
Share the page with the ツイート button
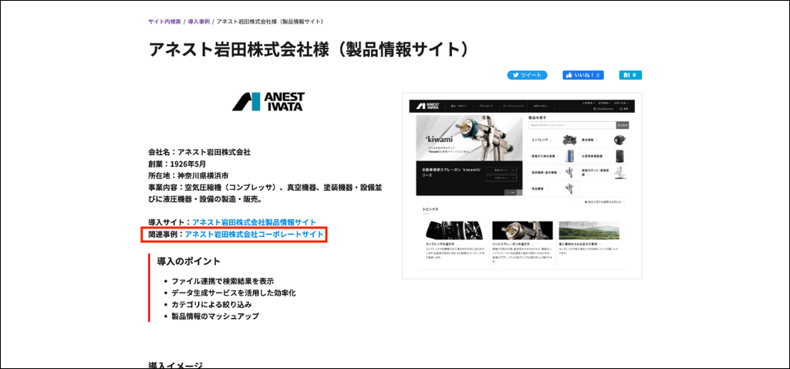pos(527,75)
